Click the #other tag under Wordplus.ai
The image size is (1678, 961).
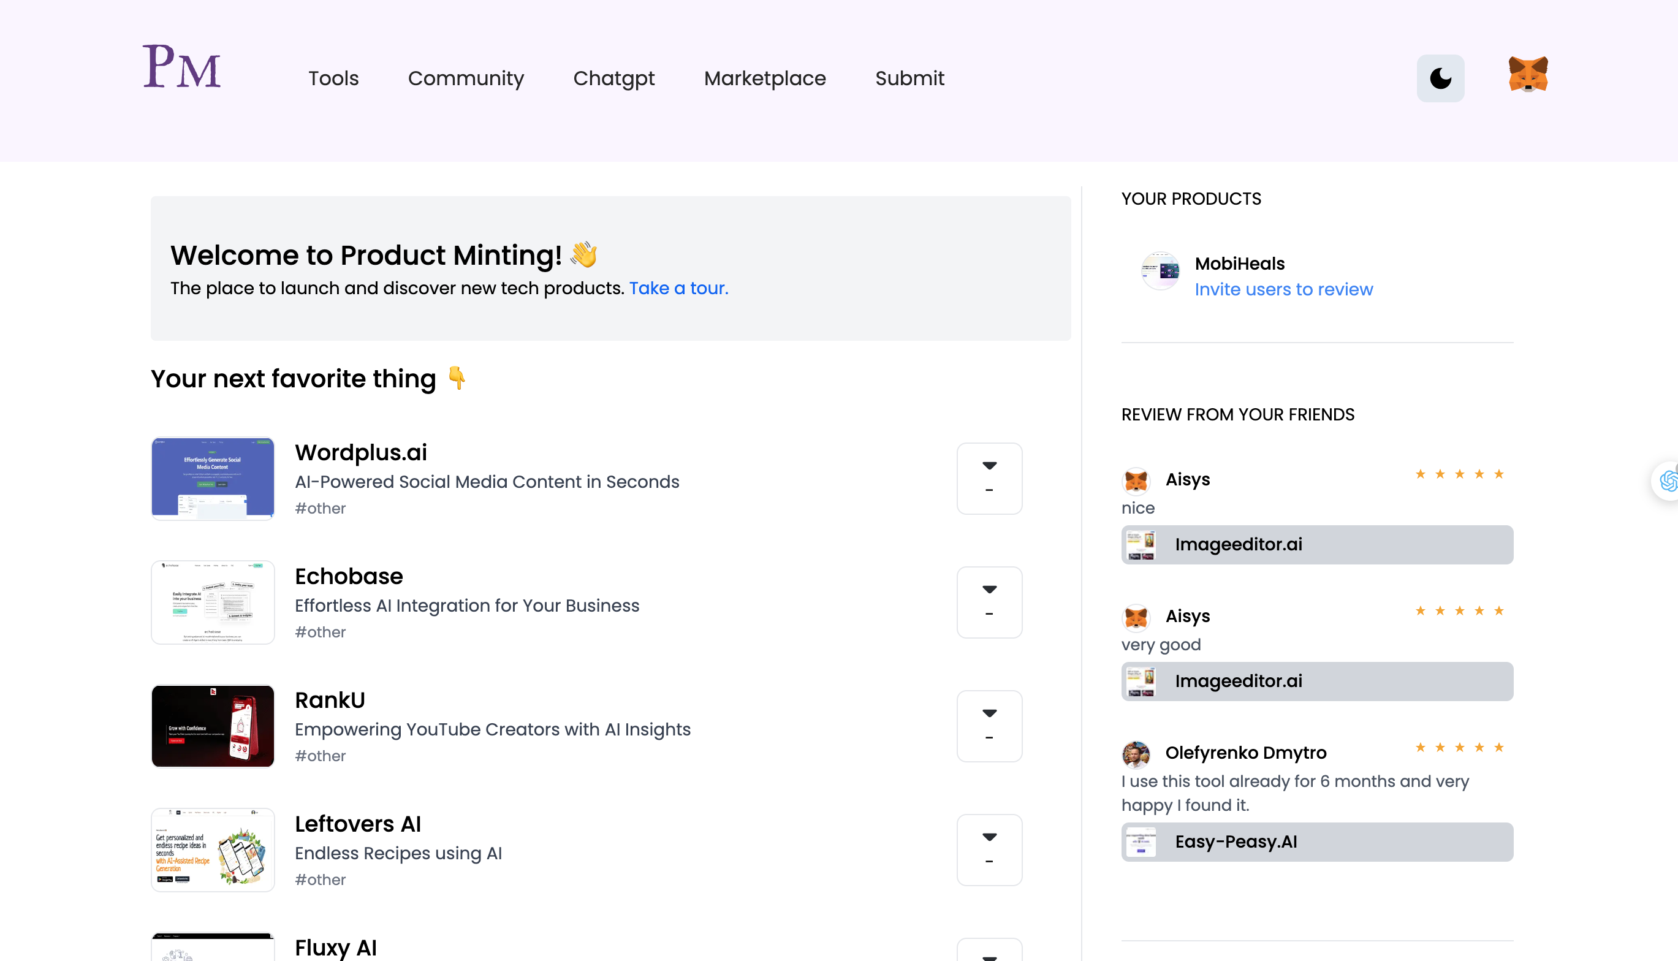[x=320, y=508]
